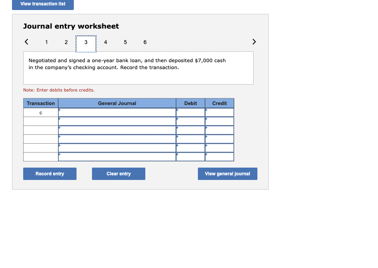
Task: Open General Journal account dropdown in row c
Action: point(117,112)
